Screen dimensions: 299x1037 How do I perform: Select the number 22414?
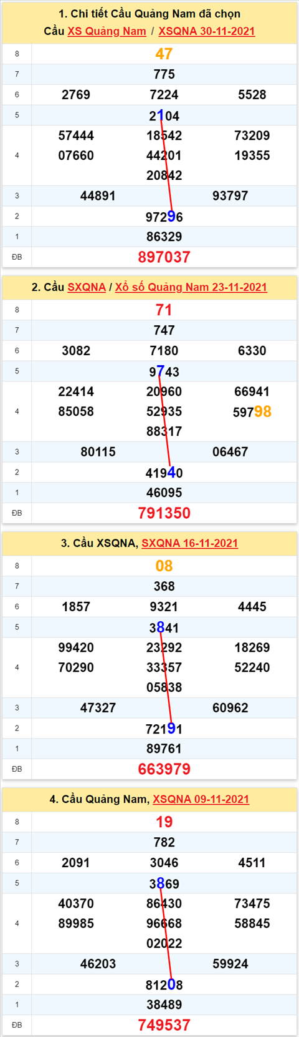click(76, 391)
